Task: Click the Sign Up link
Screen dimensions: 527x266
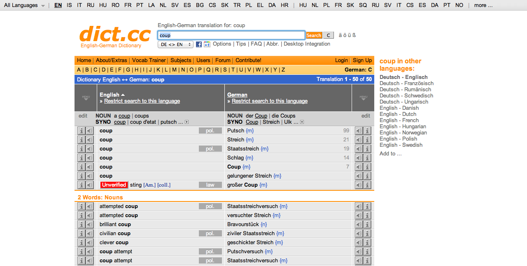Action: coord(362,60)
